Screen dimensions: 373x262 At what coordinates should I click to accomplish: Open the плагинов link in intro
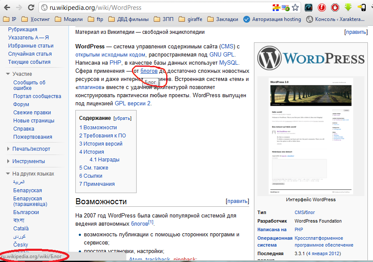click(90, 87)
